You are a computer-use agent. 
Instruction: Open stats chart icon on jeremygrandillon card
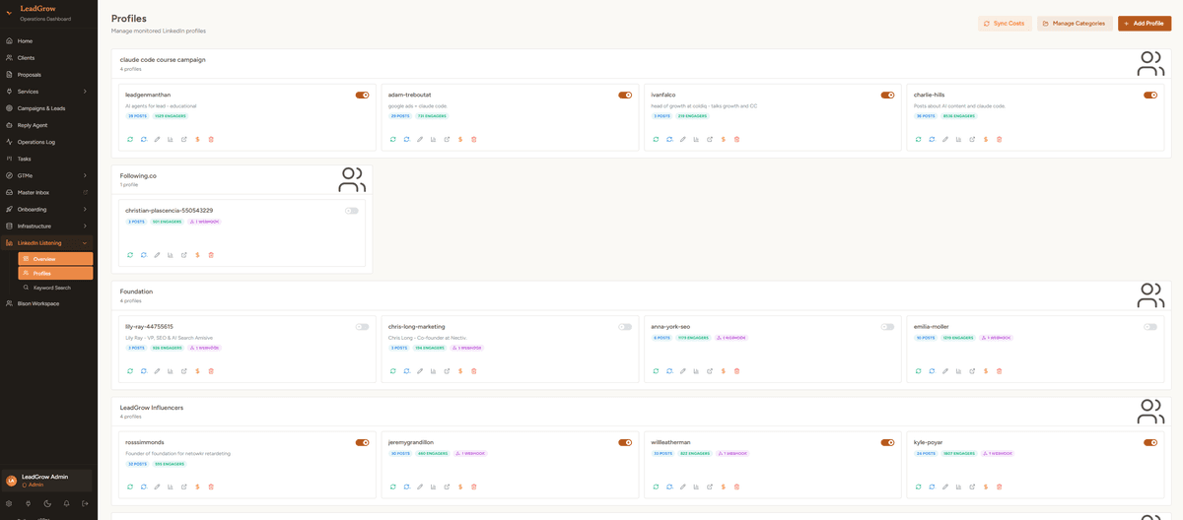tap(433, 487)
